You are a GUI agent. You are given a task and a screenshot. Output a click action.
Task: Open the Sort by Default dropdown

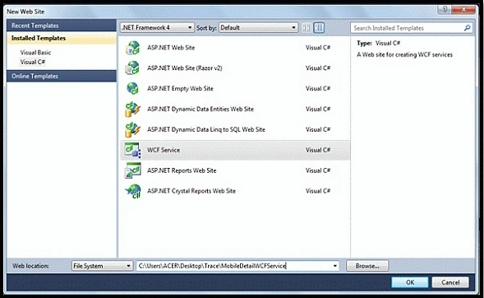[258, 27]
